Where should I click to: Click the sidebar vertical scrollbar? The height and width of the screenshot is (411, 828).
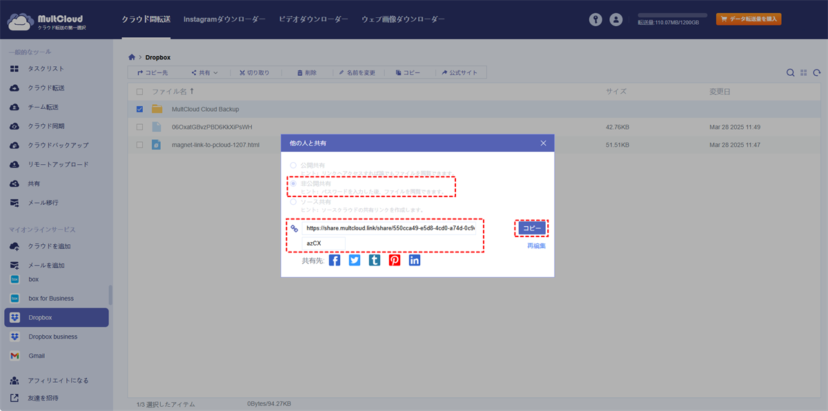click(110, 295)
